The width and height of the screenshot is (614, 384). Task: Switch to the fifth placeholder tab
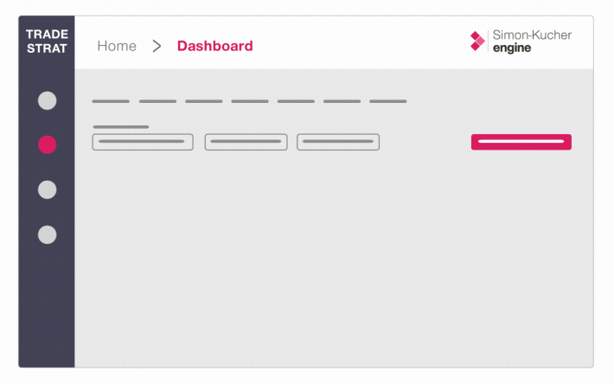(x=296, y=101)
